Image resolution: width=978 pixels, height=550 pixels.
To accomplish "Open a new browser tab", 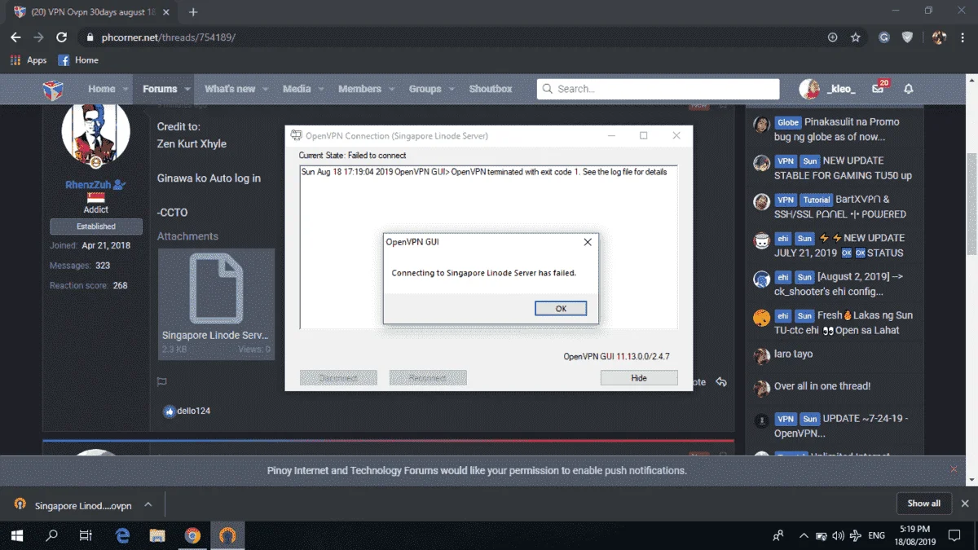I will point(193,12).
